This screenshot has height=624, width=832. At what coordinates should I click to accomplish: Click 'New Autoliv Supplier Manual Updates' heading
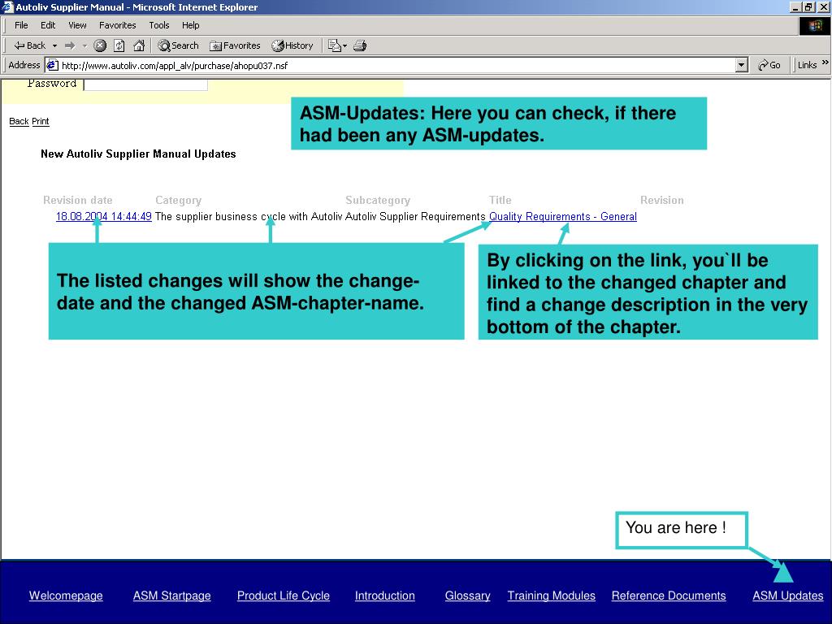tap(138, 154)
